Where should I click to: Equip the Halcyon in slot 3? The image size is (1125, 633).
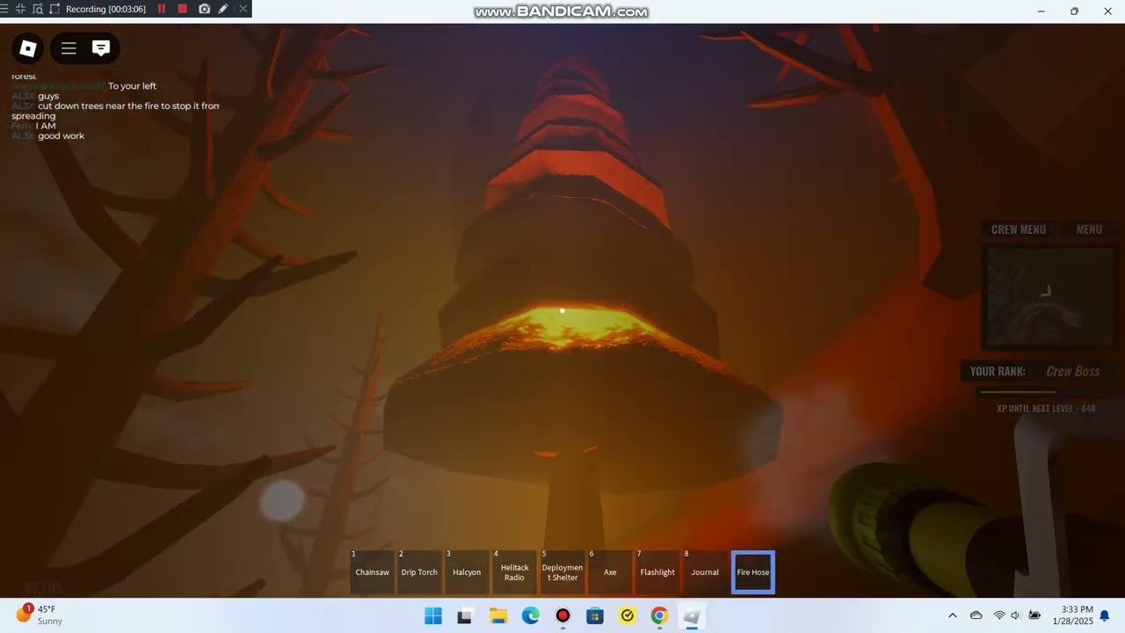[x=467, y=572]
